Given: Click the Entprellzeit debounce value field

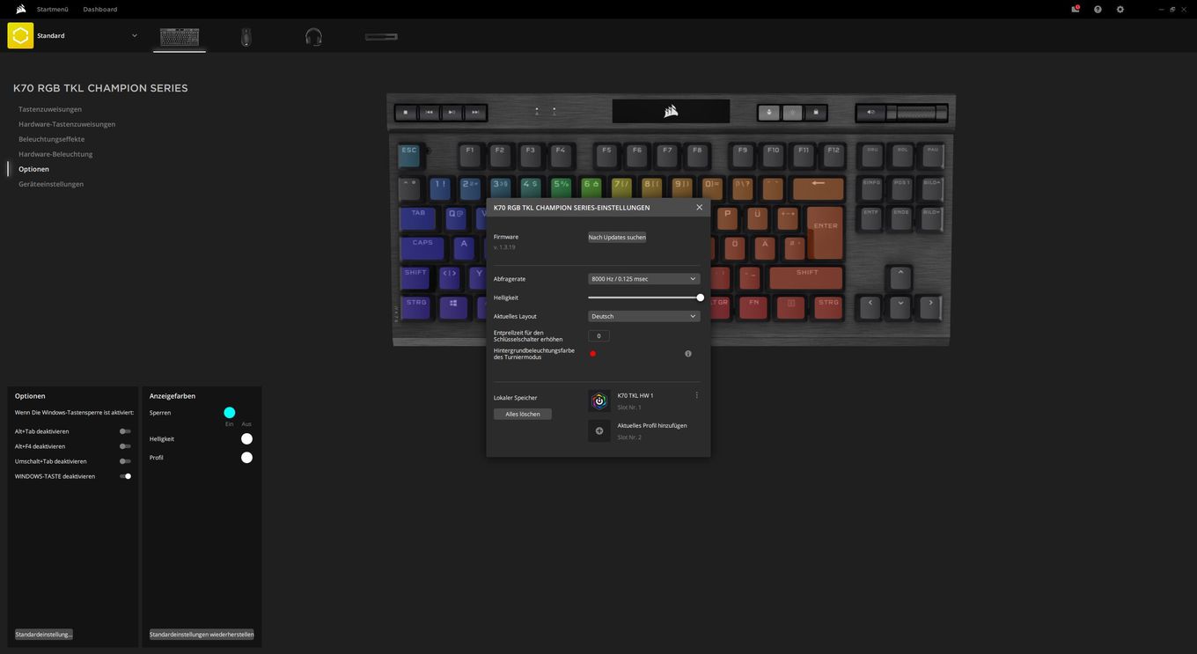Looking at the screenshot, I should pos(598,336).
